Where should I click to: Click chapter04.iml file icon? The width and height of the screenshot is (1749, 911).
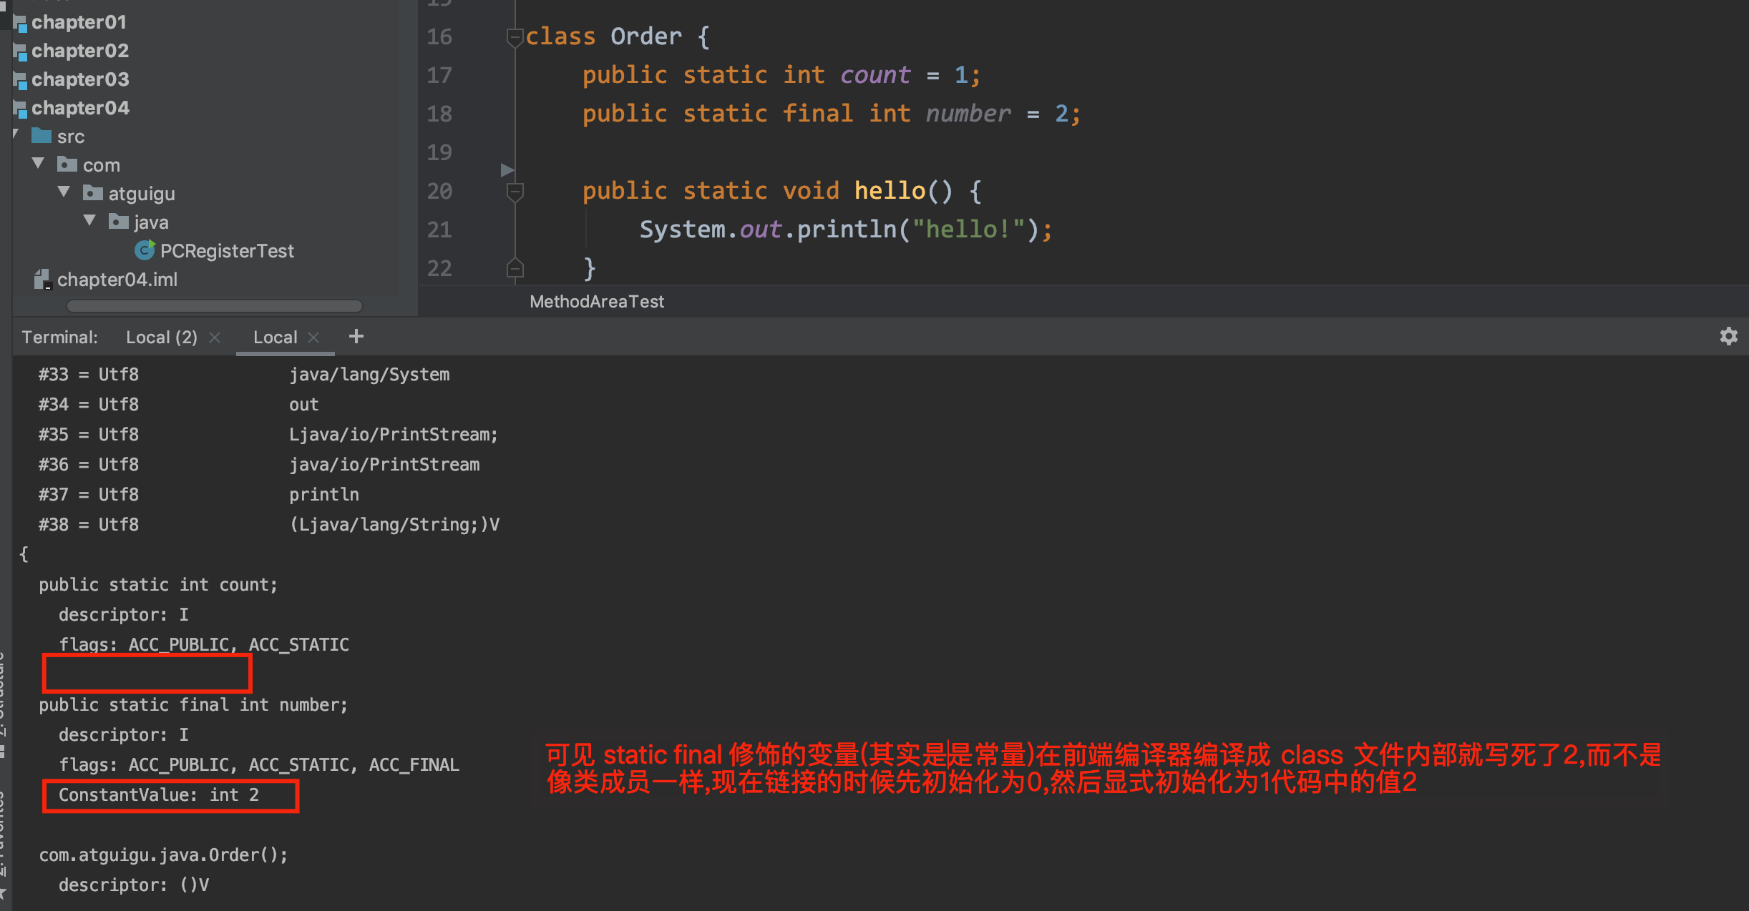point(43,280)
